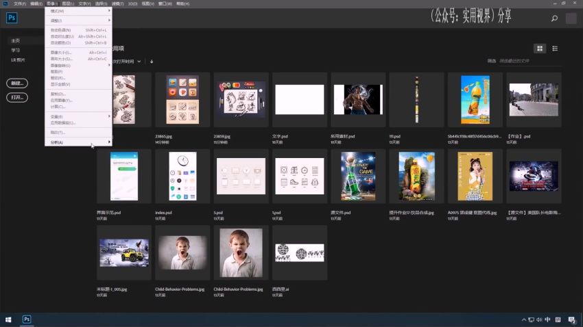Image resolution: width=583 pixels, height=327 pixels.
Task: Choose 自动颜色(O) menu entry
Action: coord(78,42)
